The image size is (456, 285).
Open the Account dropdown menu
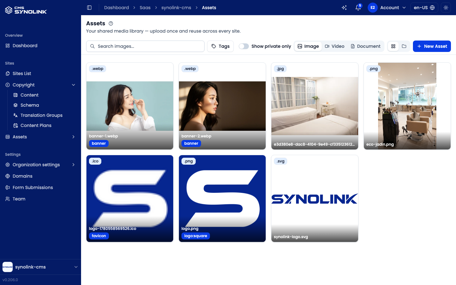[387, 8]
